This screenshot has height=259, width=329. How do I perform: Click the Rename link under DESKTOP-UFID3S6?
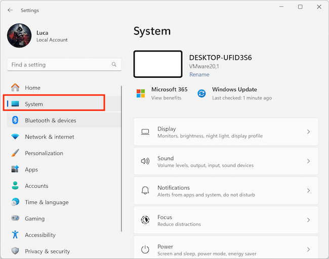[x=199, y=75]
